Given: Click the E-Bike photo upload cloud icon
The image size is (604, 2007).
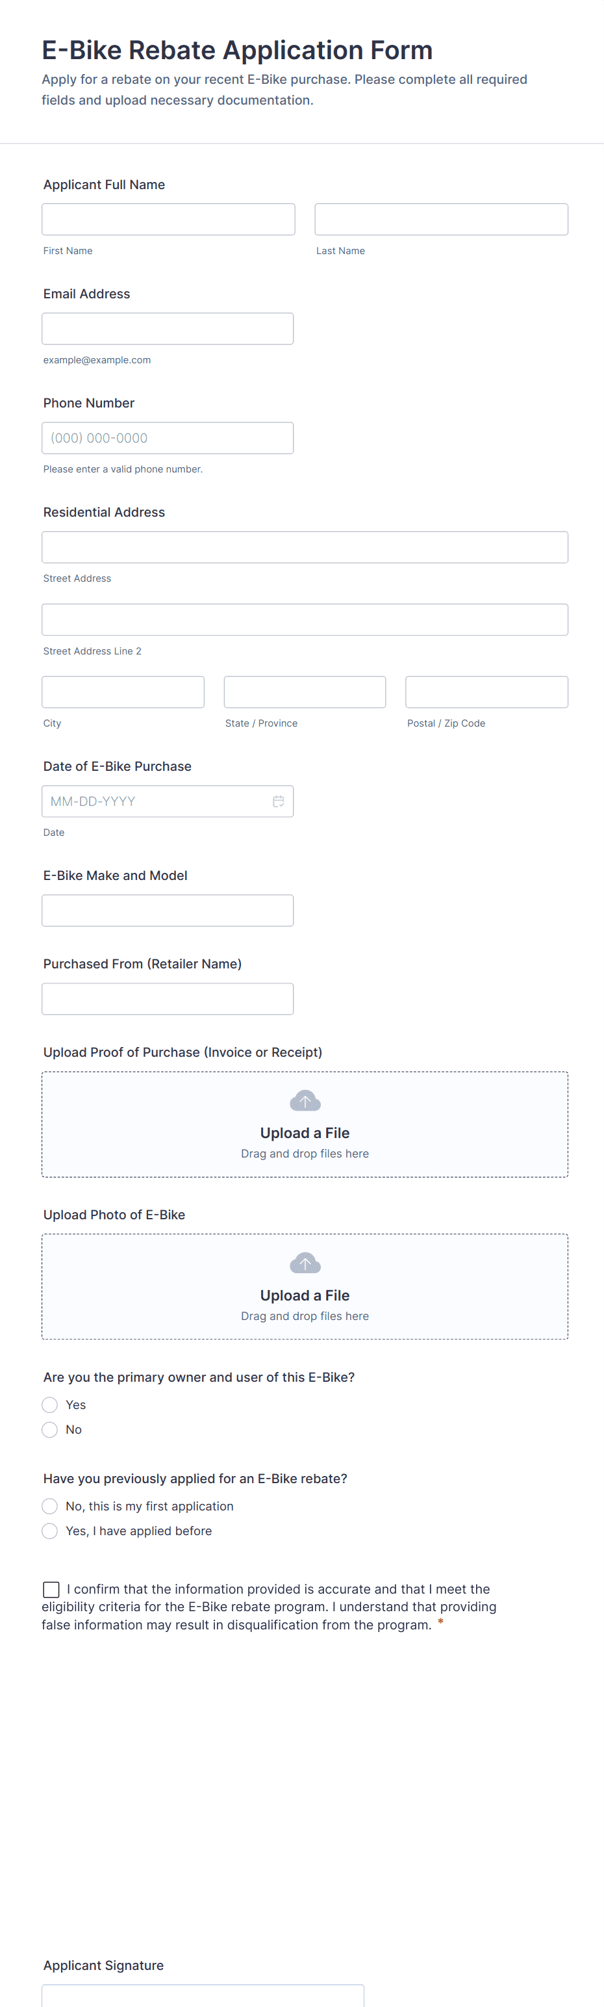Looking at the screenshot, I should pos(305,1263).
